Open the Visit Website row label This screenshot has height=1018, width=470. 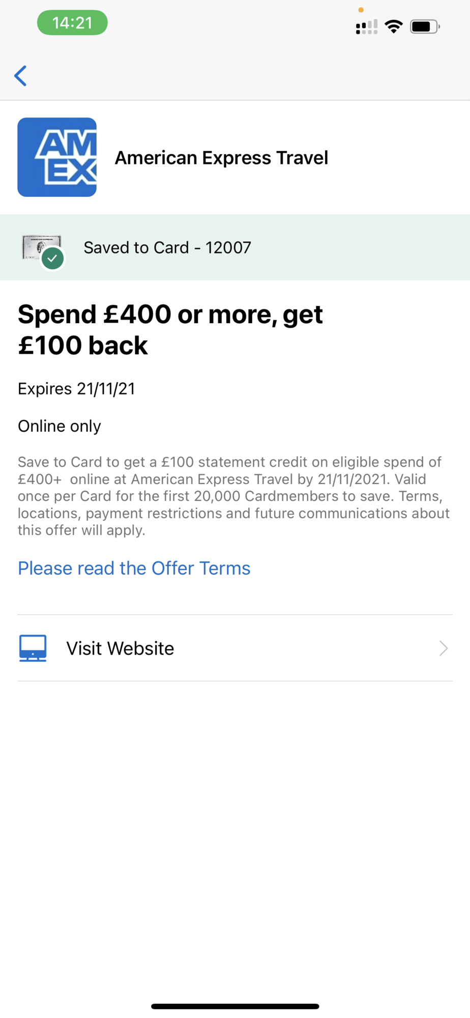pyautogui.click(x=120, y=648)
